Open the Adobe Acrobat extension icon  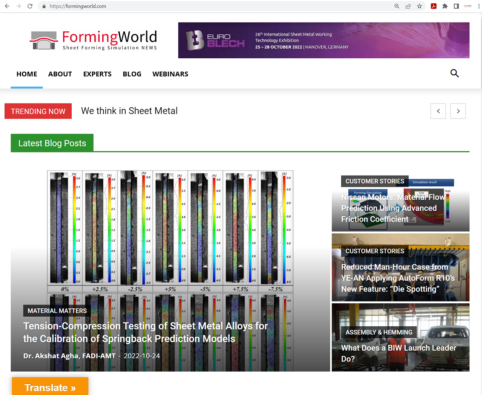pyautogui.click(x=434, y=6)
